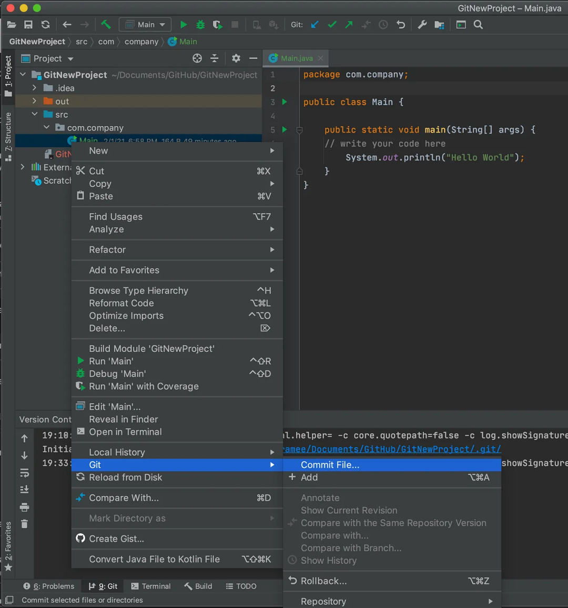Go back with the left arrow icon

67,25
